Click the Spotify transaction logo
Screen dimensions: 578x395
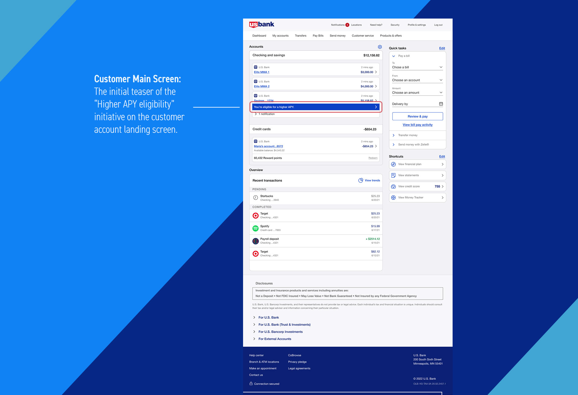pyautogui.click(x=256, y=228)
